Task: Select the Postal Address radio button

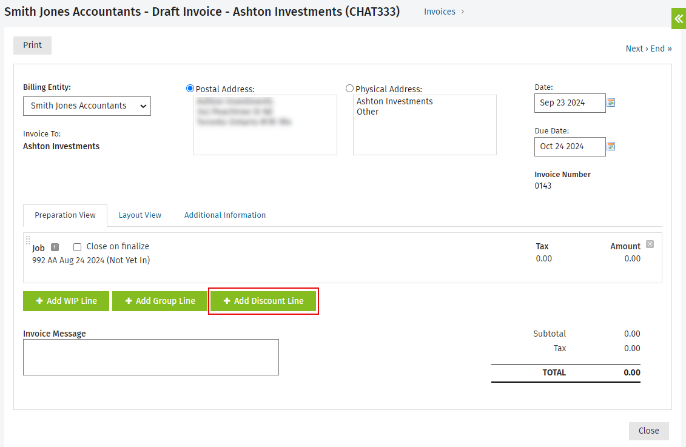Action: [190, 89]
